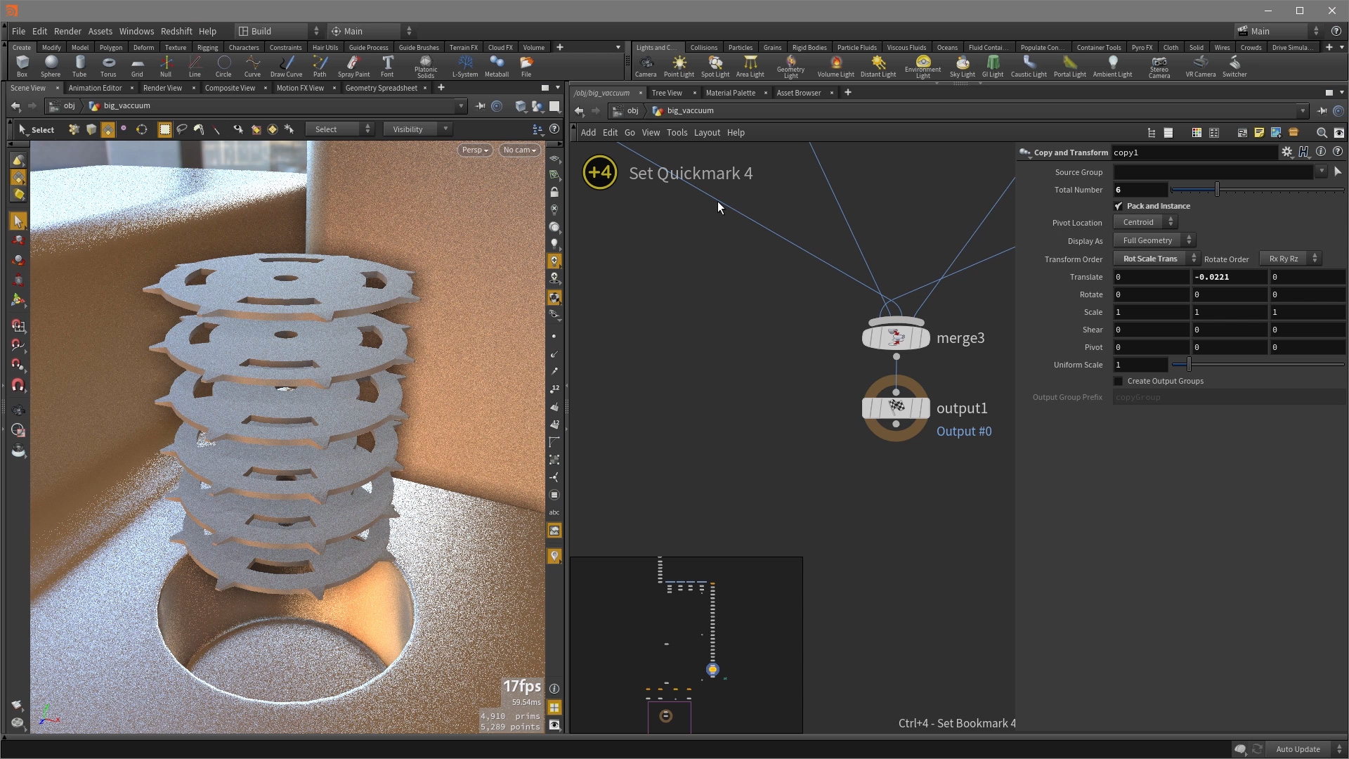Viewport: 1349px width, 759px height.
Task: Switch to the Geometry Spreadsheet tab
Action: [381, 88]
